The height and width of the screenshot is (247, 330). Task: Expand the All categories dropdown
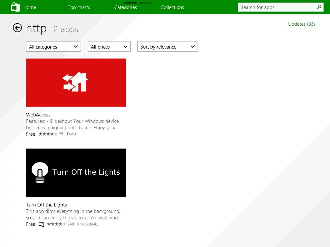53,47
